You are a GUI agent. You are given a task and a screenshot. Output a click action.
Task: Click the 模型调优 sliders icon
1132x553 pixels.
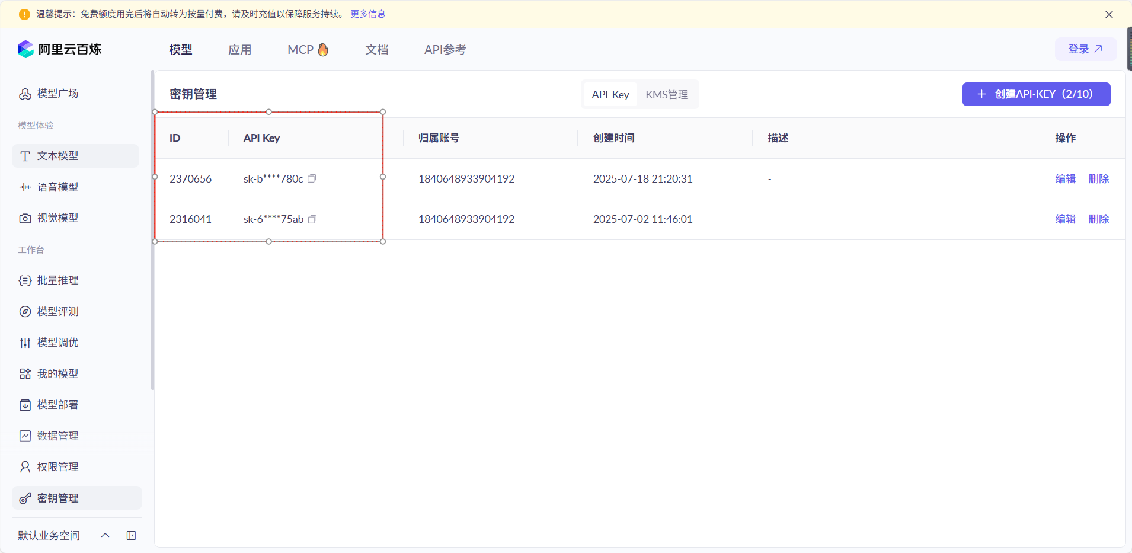tap(25, 343)
